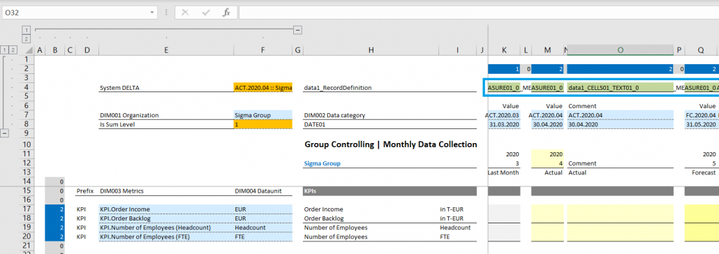Click the 'System DELTA' cell
Image resolution: width=719 pixels, height=254 pixels.
tap(166, 87)
